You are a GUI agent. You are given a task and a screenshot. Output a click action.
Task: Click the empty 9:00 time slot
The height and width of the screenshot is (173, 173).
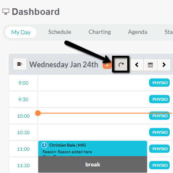(x=94, y=83)
